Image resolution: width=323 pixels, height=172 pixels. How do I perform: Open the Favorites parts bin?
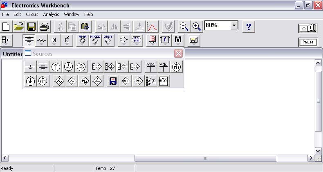[x=6, y=40]
